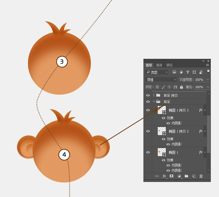Filter layers by smart object icon
Image resolution: width=219 pixels, height=197 pixels.
coord(201,72)
